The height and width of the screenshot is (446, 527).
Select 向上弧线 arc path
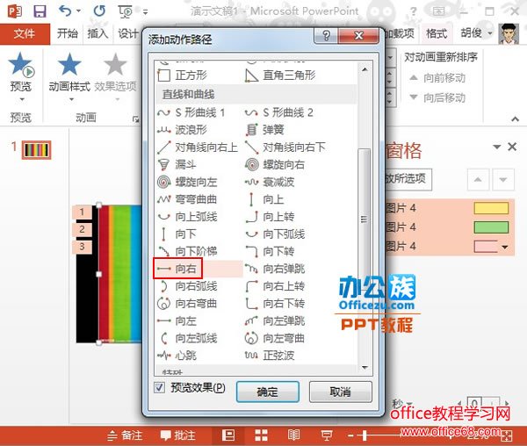pos(188,217)
